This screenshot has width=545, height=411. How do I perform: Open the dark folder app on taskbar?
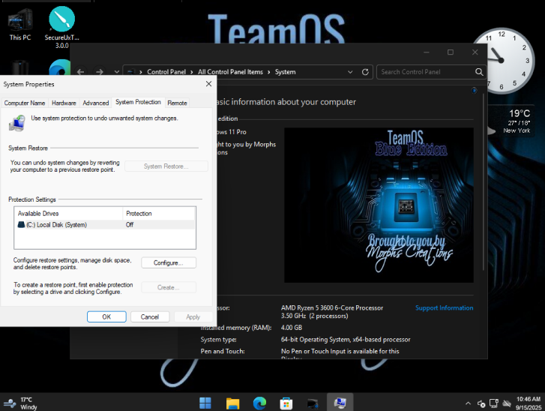[x=313, y=403]
